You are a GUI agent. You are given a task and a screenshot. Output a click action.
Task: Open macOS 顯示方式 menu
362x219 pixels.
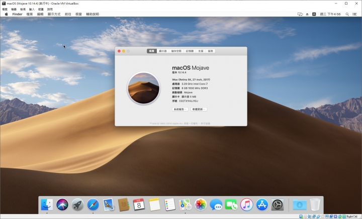[x=54, y=14]
